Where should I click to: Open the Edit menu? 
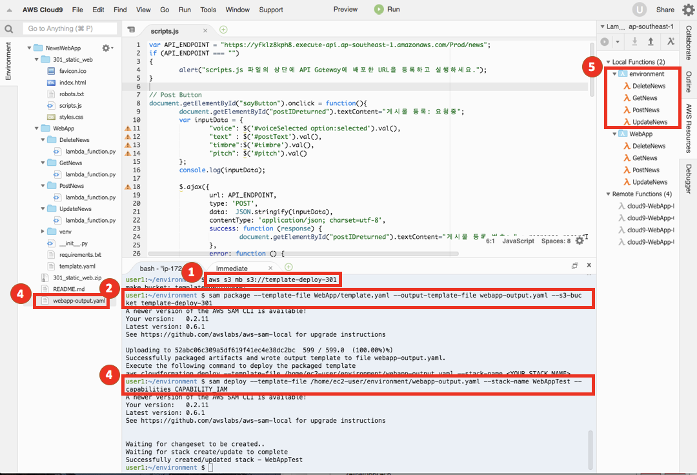click(x=98, y=10)
